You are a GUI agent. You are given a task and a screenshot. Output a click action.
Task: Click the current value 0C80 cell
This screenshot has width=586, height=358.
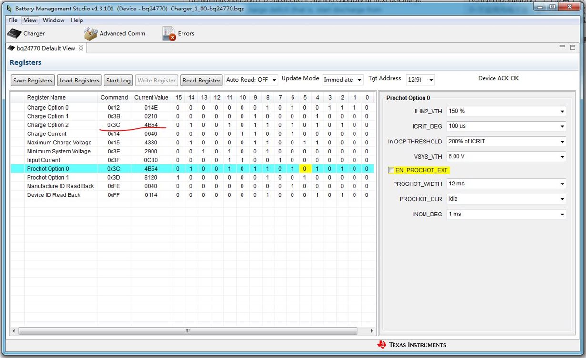pos(151,160)
